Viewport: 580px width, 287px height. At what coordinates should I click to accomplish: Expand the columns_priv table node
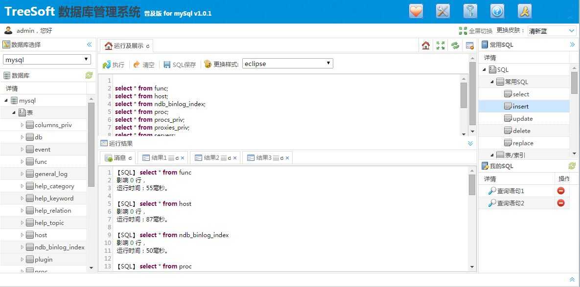pyautogui.click(x=22, y=125)
